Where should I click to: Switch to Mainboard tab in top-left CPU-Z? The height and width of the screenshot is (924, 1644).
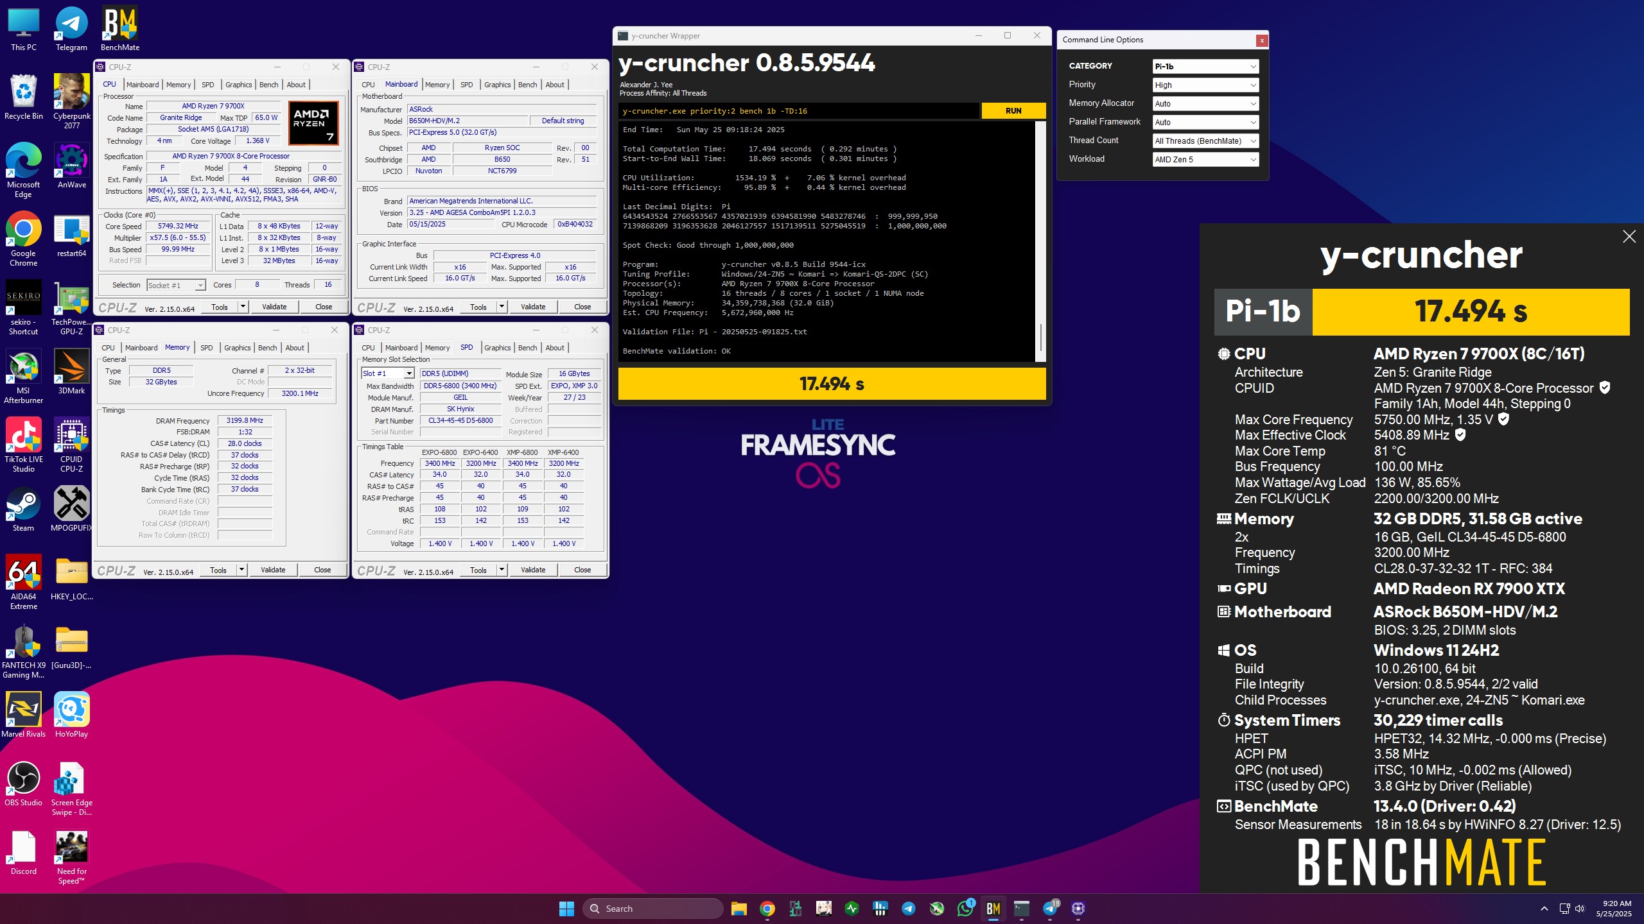point(142,85)
